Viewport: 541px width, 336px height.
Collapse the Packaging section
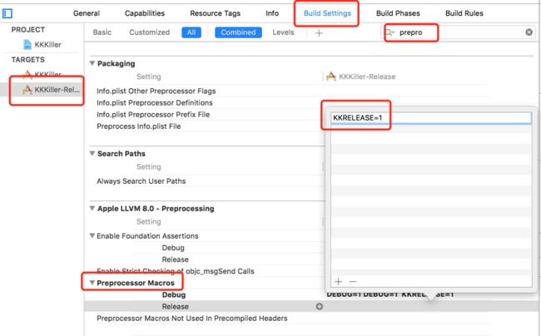point(92,63)
